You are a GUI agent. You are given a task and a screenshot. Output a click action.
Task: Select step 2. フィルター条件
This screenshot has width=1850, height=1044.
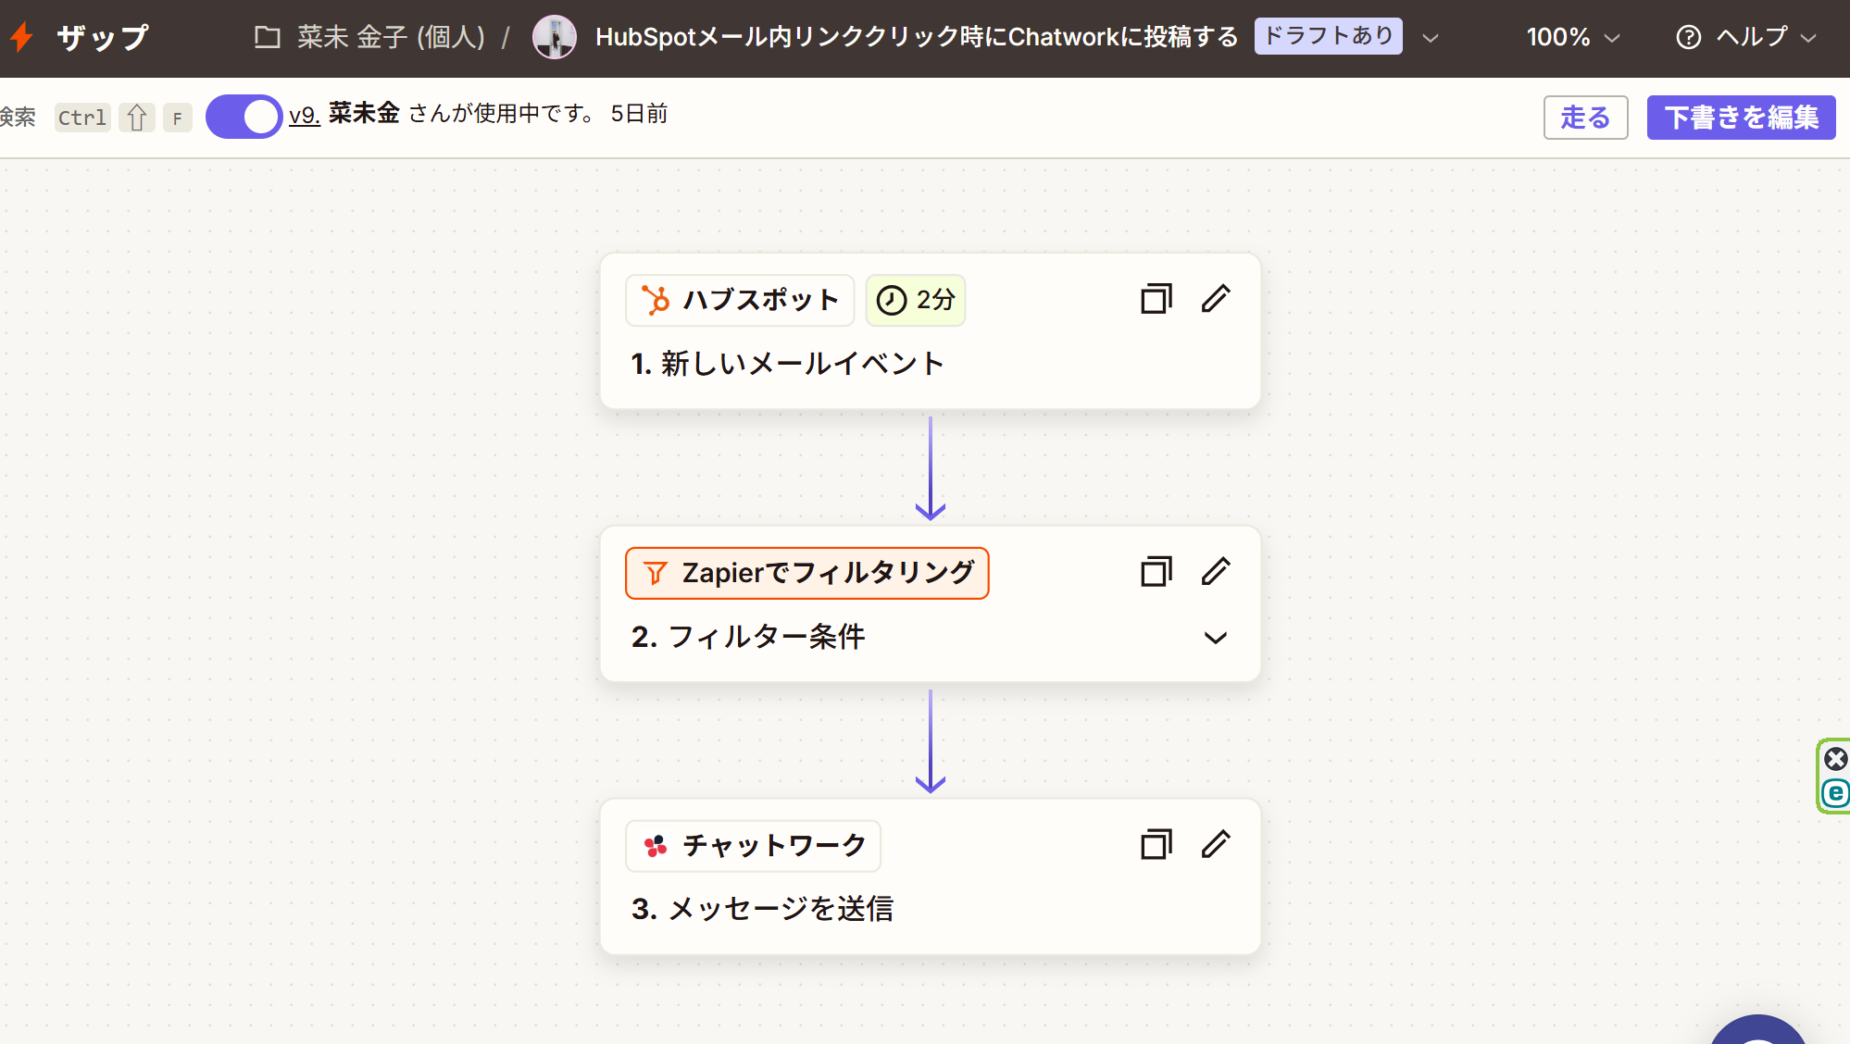[x=748, y=637]
